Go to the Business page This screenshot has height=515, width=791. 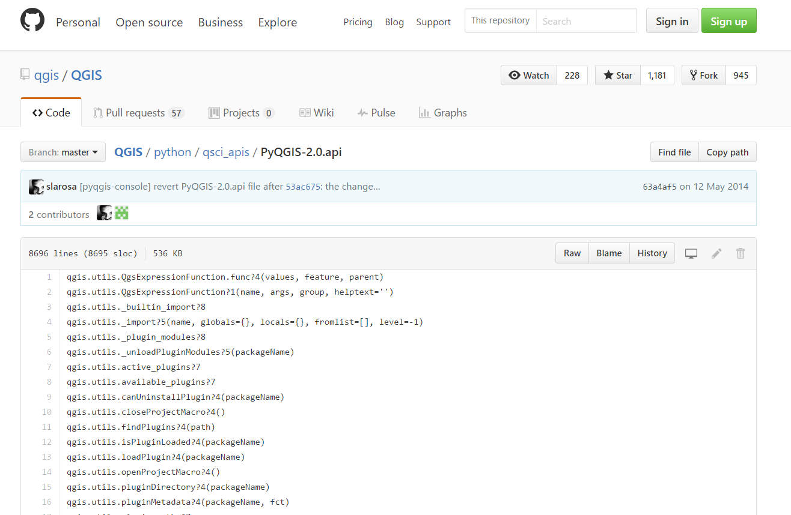click(221, 22)
